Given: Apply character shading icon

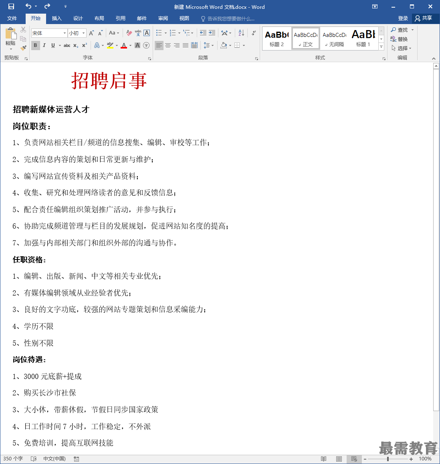Looking at the screenshot, I should 137,45.
